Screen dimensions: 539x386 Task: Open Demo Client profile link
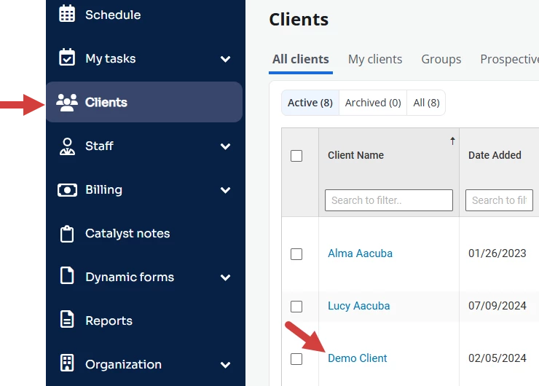tap(357, 358)
